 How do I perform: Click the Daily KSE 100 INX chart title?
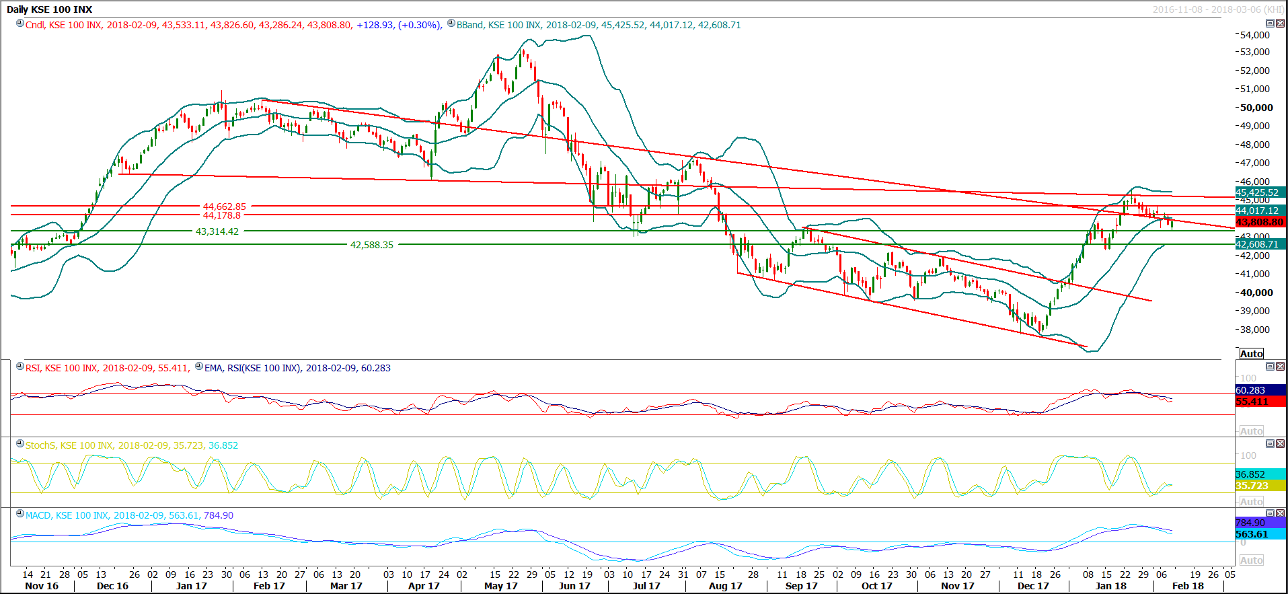click(50, 9)
